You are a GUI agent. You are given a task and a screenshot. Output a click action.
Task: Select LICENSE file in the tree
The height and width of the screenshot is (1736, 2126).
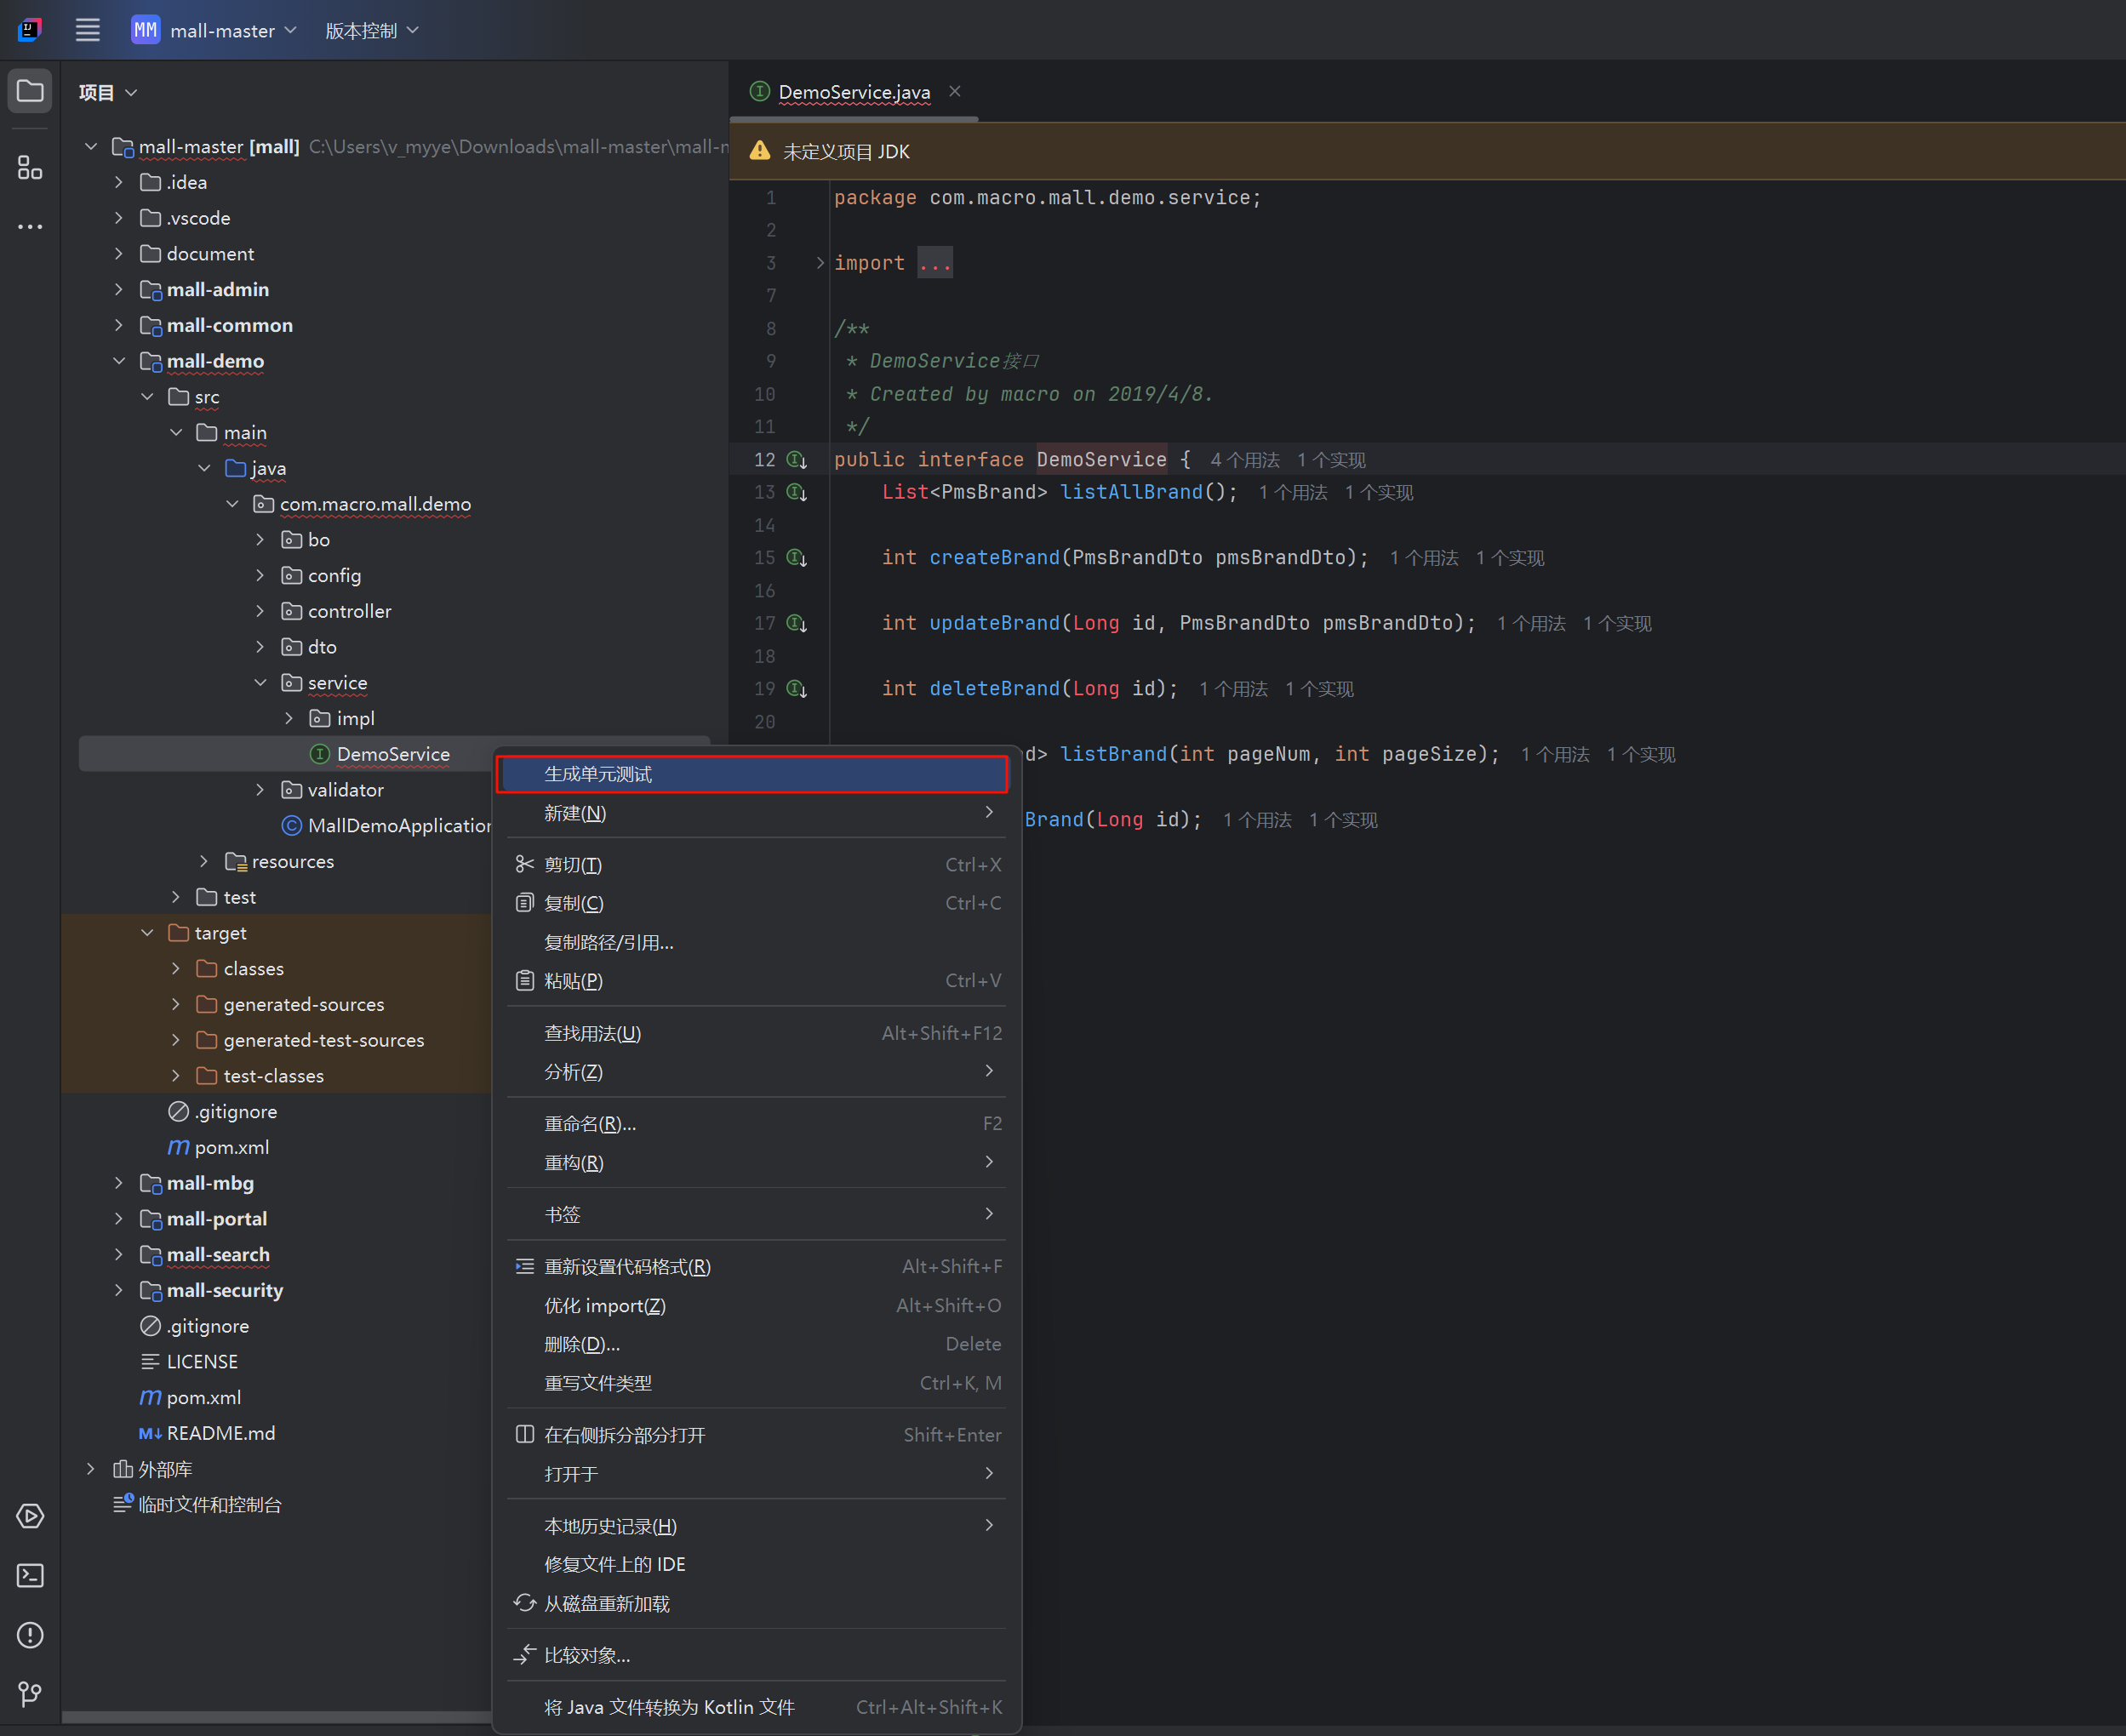[202, 1361]
